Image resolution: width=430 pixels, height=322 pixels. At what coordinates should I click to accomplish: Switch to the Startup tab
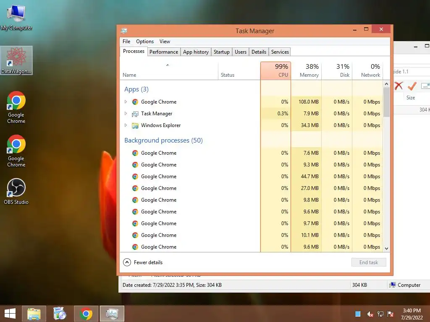(222, 52)
